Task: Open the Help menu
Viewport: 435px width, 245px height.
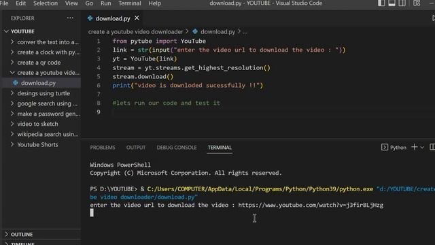Action: [154, 3]
